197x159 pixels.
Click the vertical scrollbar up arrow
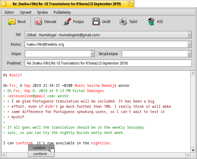[193, 73]
